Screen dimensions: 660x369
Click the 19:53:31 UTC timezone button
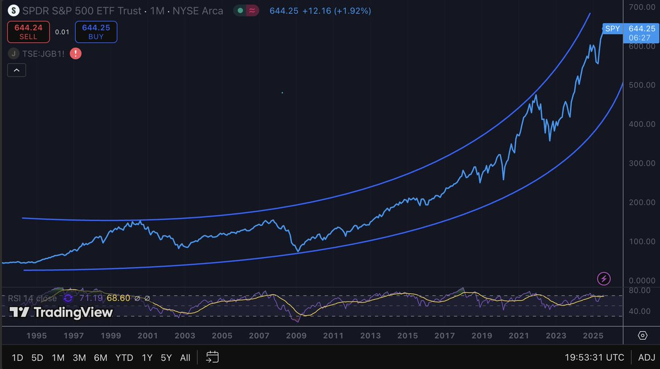[x=593, y=357]
